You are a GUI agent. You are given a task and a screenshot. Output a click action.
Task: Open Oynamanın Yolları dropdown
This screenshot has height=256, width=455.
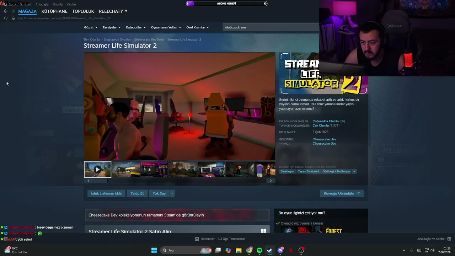166,27
